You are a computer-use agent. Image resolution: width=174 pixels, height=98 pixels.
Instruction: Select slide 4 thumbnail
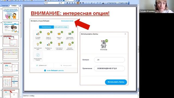pos(11,54)
